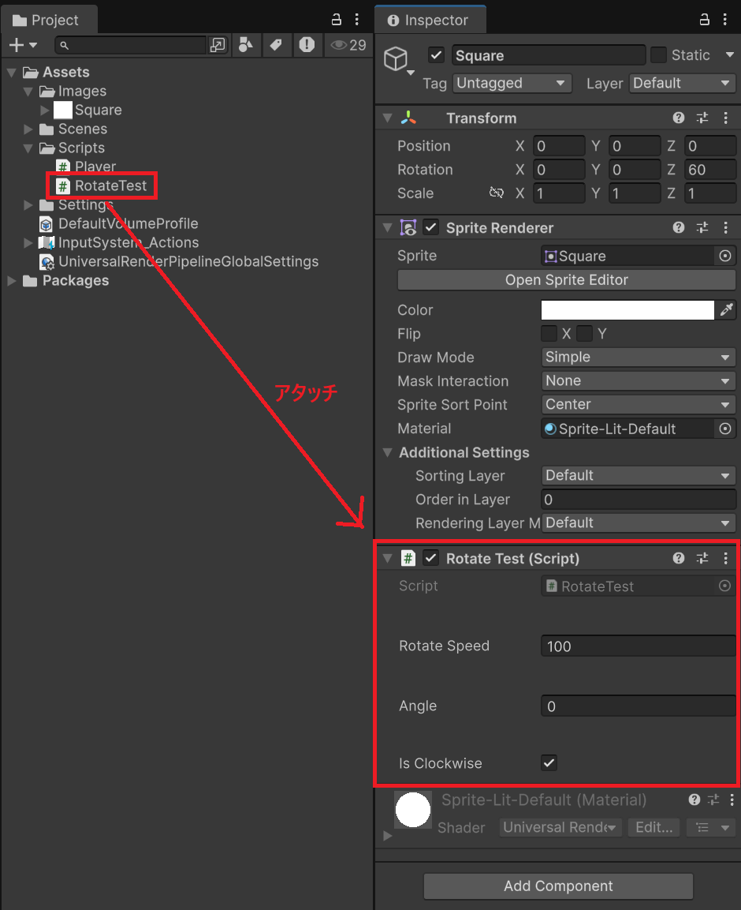Open Rotate Test component kebab menu

coord(726,559)
